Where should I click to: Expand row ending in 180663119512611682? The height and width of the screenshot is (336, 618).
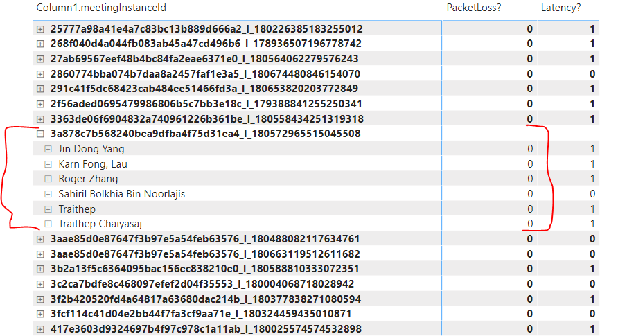40,254
